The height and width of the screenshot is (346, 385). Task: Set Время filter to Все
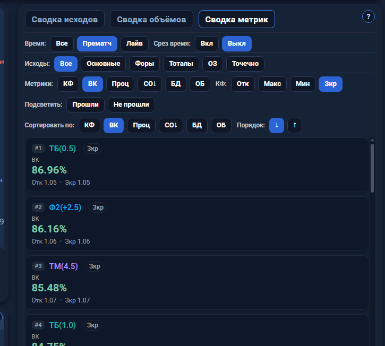(62, 44)
